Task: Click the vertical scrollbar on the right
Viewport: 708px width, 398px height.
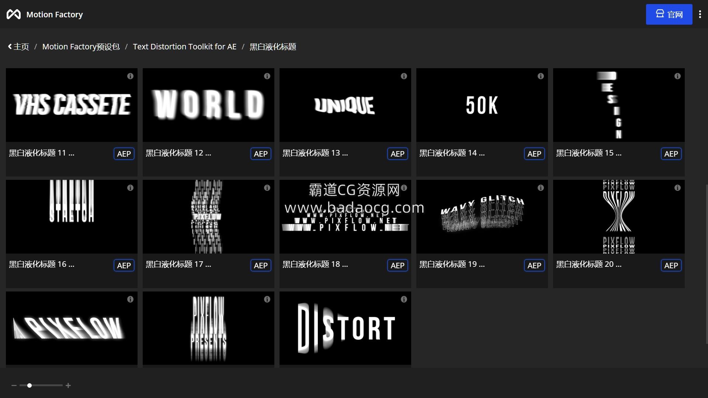Action: pyautogui.click(x=706, y=264)
